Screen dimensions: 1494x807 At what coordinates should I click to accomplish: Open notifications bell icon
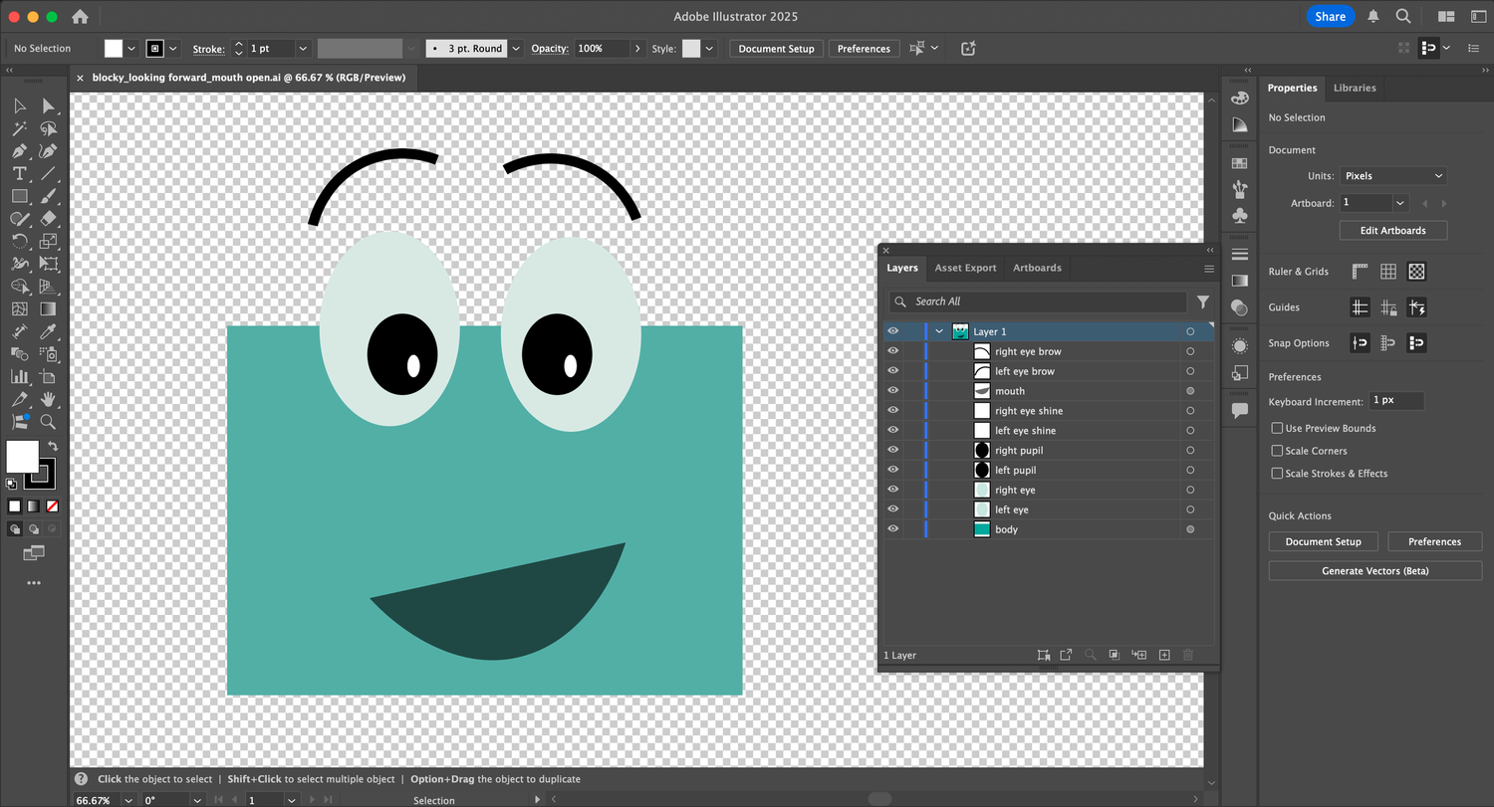[1373, 17]
